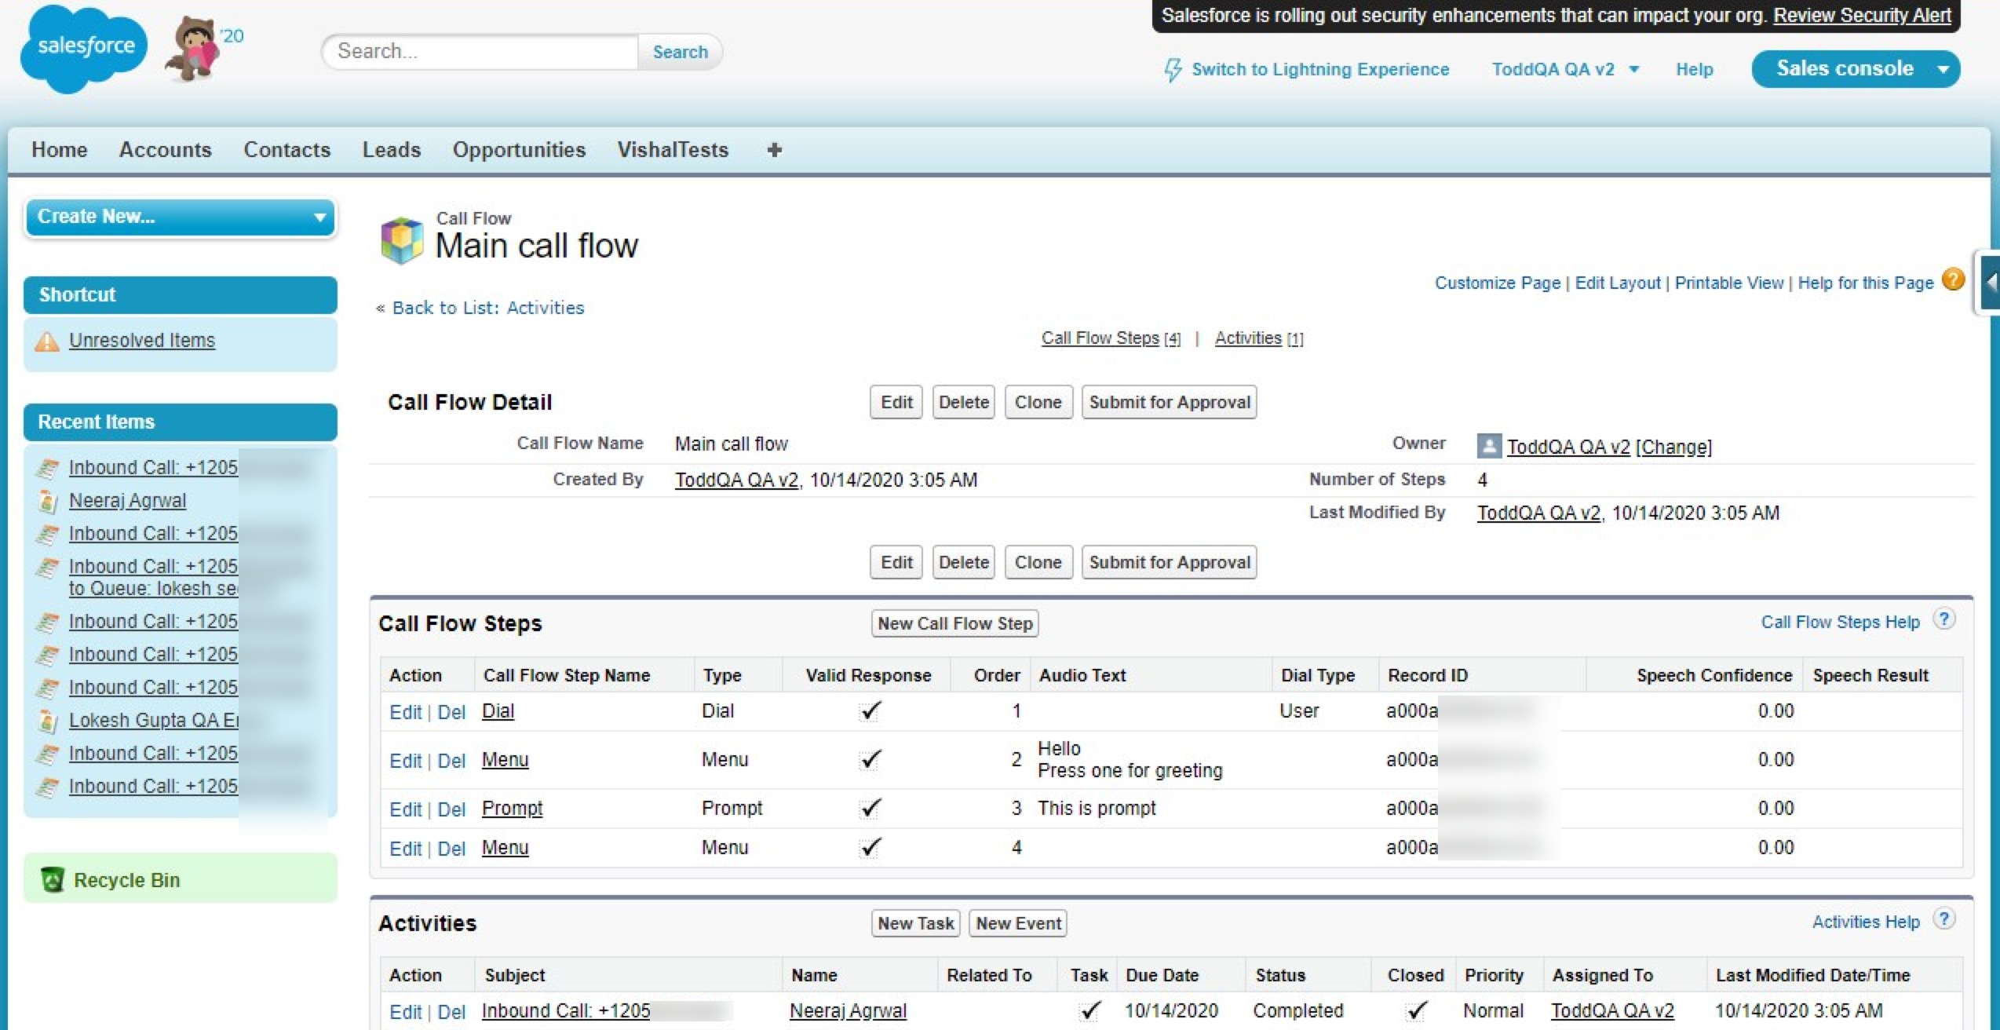Image resolution: width=2000 pixels, height=1030 pixels.
Task: Go to the Opportunities tab
Action: 519,150
